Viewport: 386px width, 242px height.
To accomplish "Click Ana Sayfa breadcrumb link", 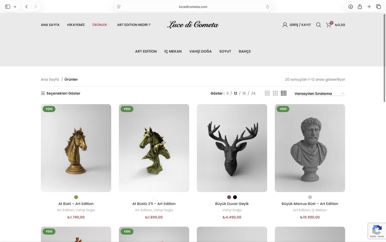I will coord(50,80).
